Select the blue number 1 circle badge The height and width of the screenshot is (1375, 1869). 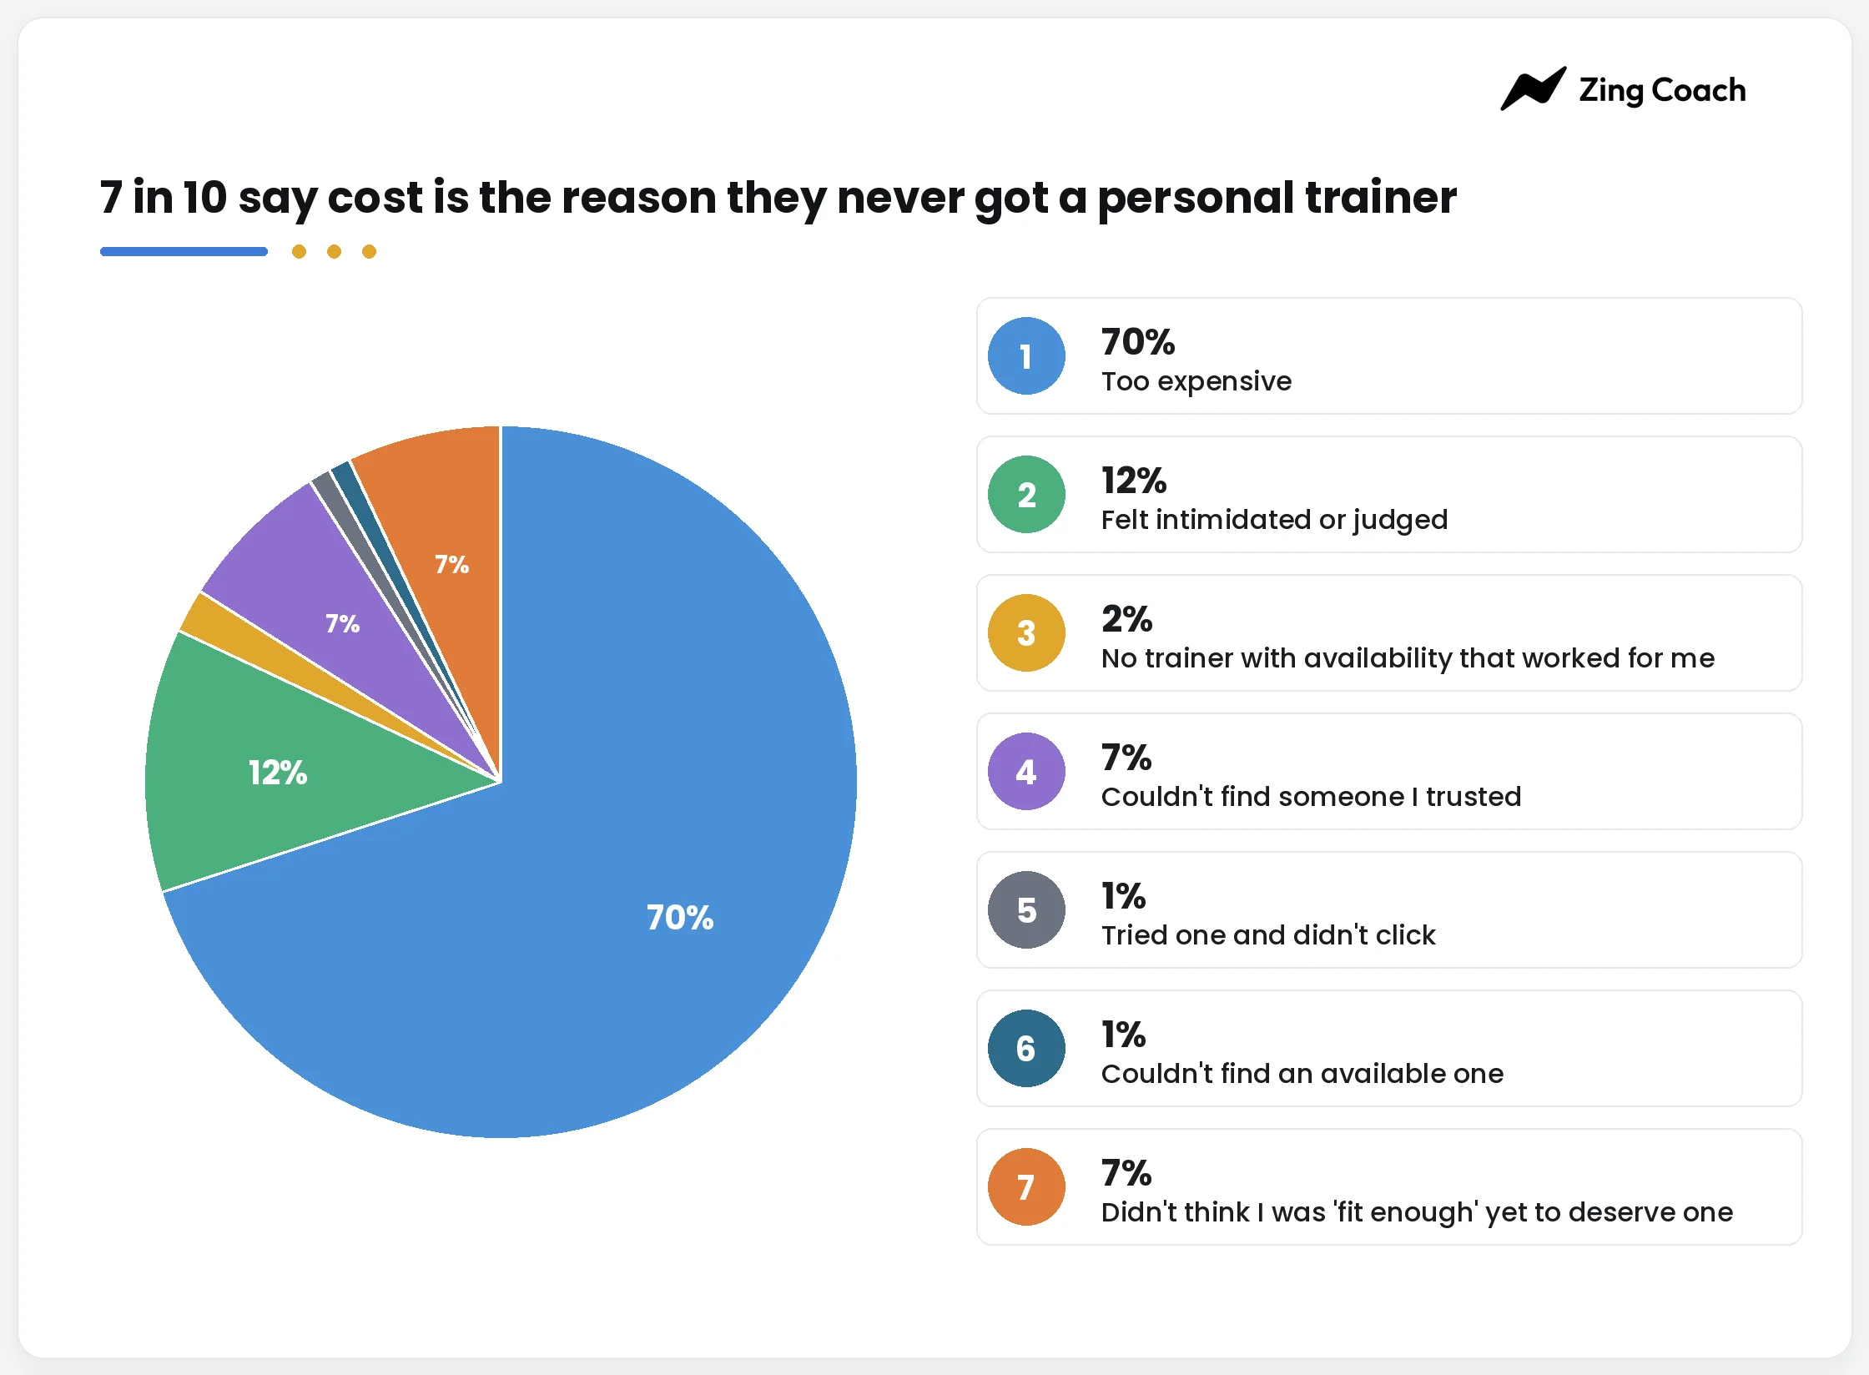[x=1026, y=356]
